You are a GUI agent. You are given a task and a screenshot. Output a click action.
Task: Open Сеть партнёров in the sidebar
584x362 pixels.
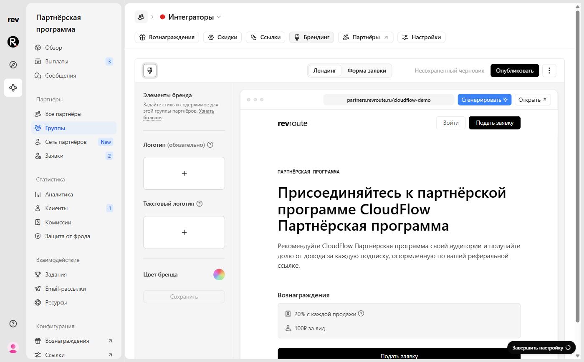pyautogui.click(x=74, y=142)
